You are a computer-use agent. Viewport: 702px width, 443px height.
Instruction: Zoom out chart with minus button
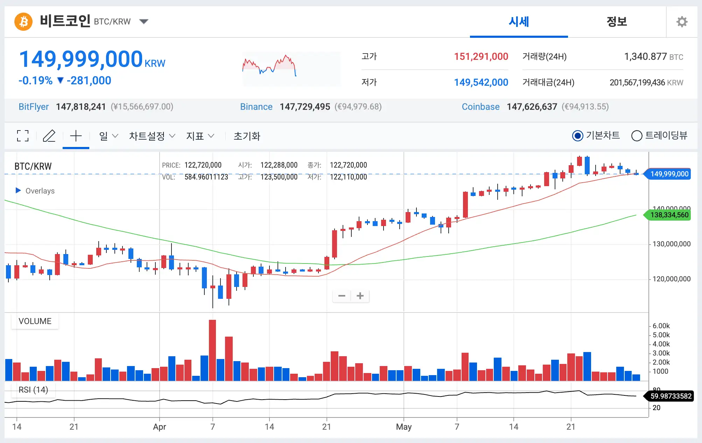342,296
